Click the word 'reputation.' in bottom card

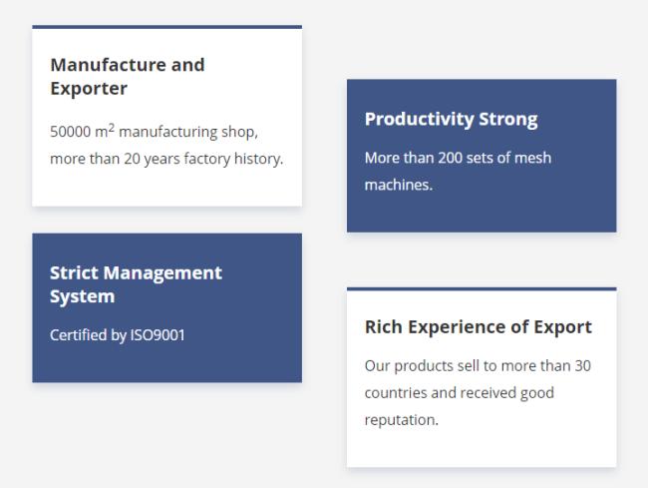(x=402, y=420)
